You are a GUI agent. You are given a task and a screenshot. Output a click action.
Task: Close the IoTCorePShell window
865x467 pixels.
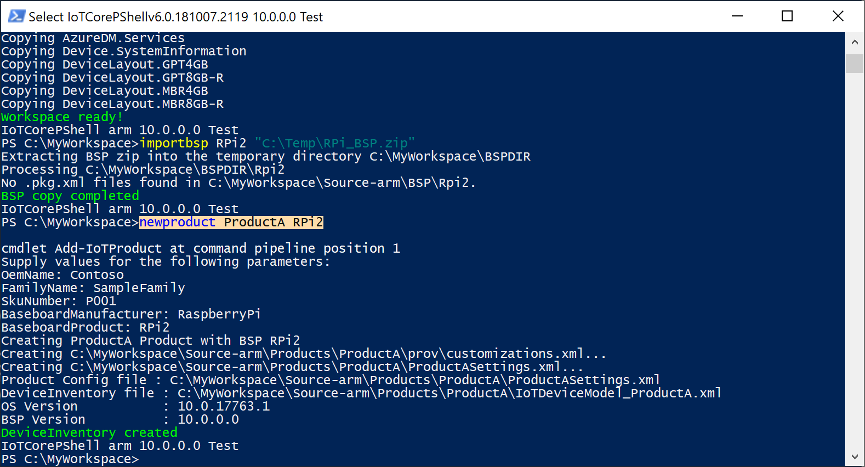click(838, 16)
